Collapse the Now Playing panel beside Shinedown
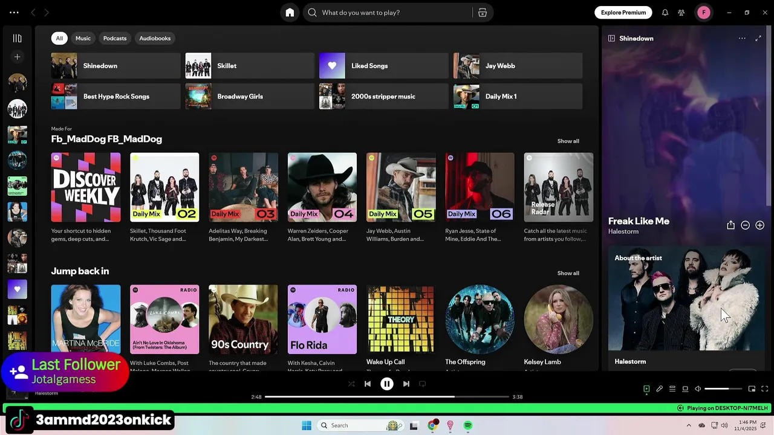Image resolution: width=774 pixels, height=435 pixels. click(611, 38)
